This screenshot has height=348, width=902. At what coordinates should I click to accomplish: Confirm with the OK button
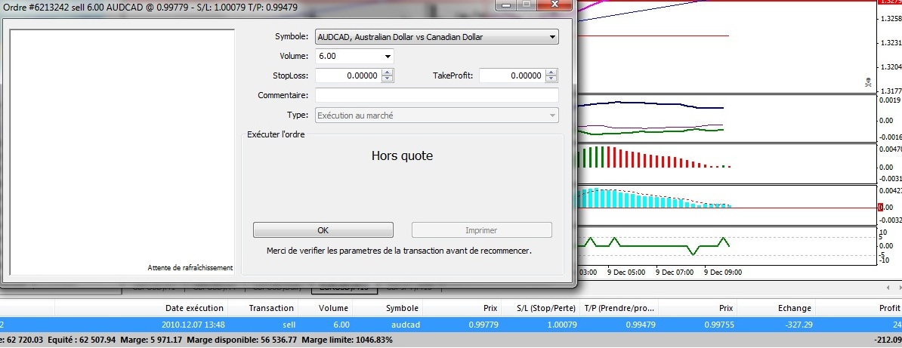(x=323, y=230)
